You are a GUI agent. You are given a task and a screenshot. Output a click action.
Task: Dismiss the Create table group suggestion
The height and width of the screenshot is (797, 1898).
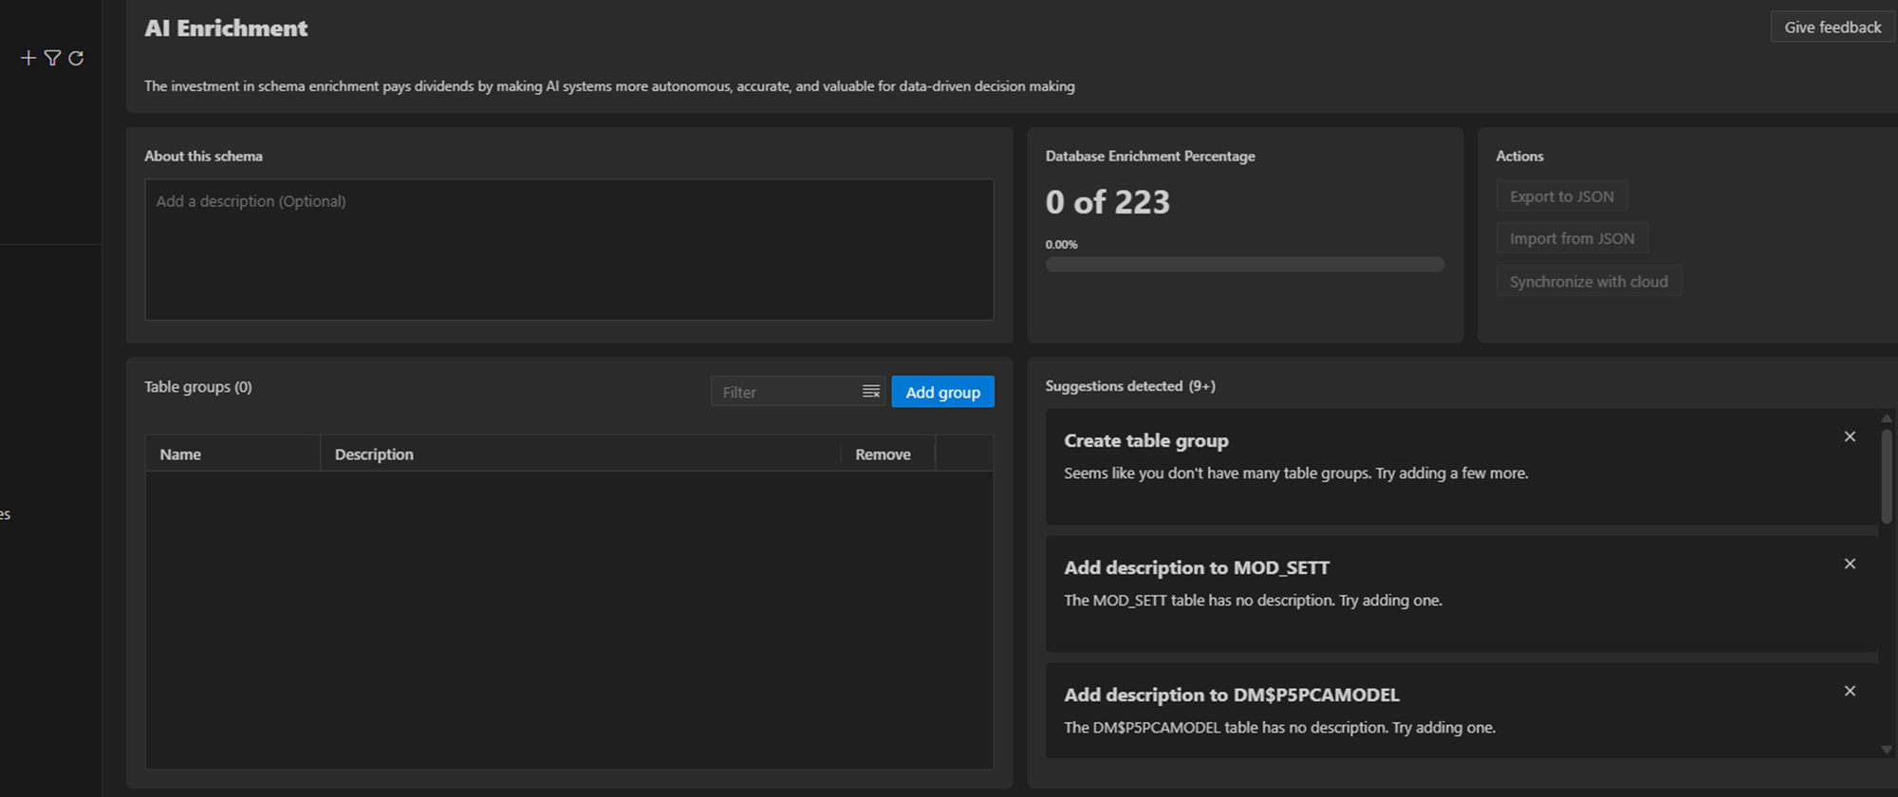pyautogui.click(x=1850, y=436)
